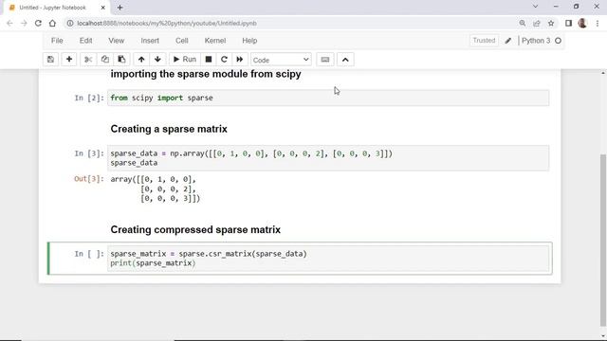Open the Cell menu
The width and height of the screenshot is (607, 341).
[x=181, y=41]
